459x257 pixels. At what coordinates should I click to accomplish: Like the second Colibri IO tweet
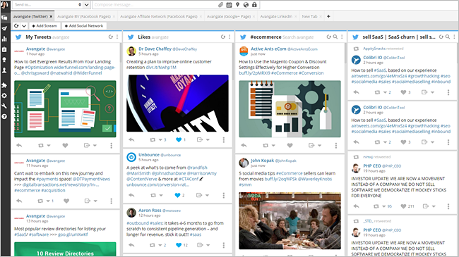(x=403, y=142)
